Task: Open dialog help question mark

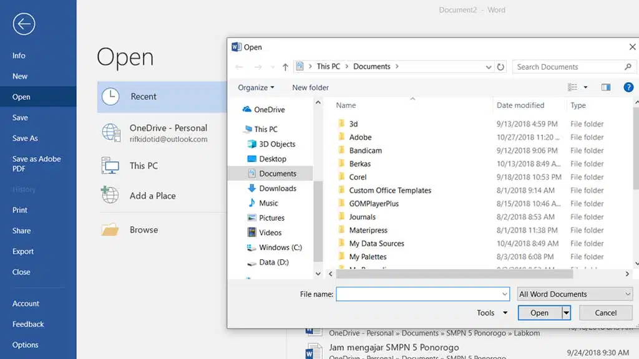Action: coord(628,87)
